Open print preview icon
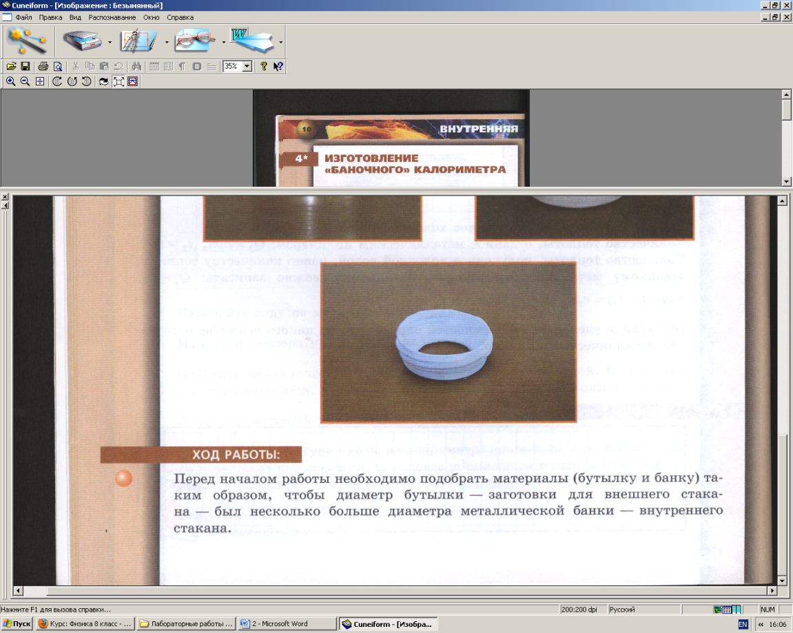Image resolution: width=793 pixels, height=633 pixels. point(58,66)
